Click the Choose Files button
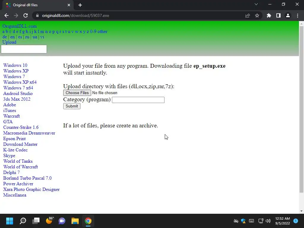Viewport: 304px width, 228px height. click(77, 93)
